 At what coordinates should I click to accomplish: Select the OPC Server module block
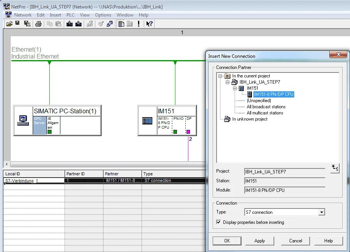40,125
